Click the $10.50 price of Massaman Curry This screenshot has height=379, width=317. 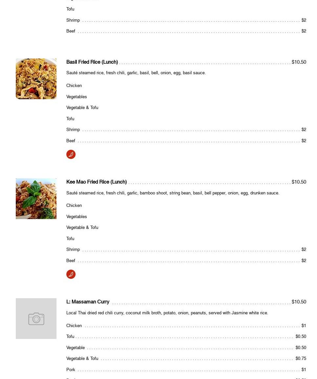tap(299, 302)
